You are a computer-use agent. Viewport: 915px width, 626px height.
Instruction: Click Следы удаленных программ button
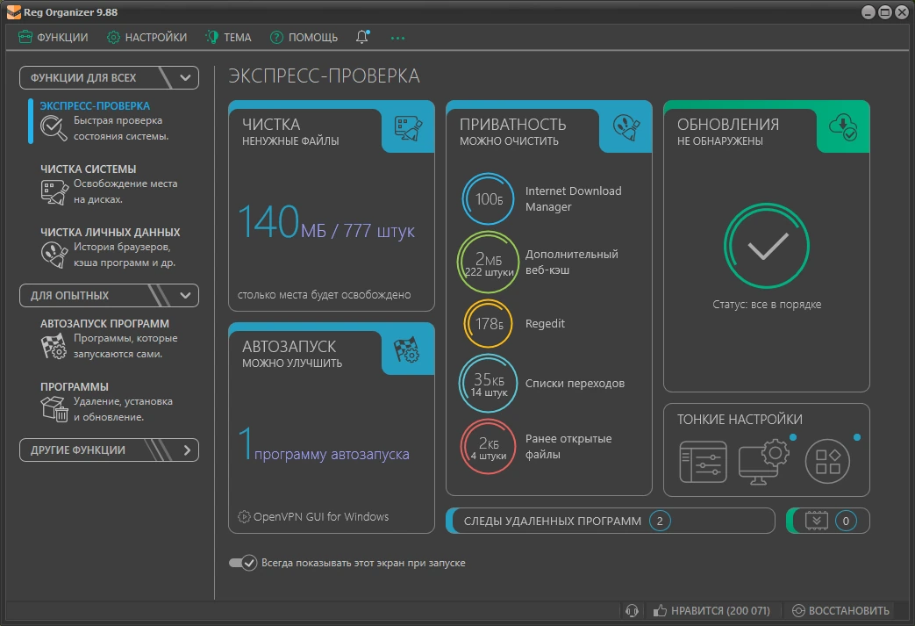[x=611, y=521]
